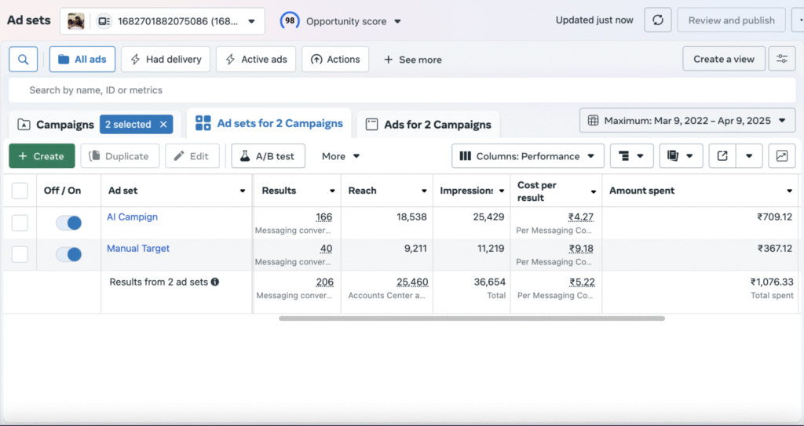Switch to the Campaigns tab
This screenshot has height=426, width=804.
click(55, 125)
